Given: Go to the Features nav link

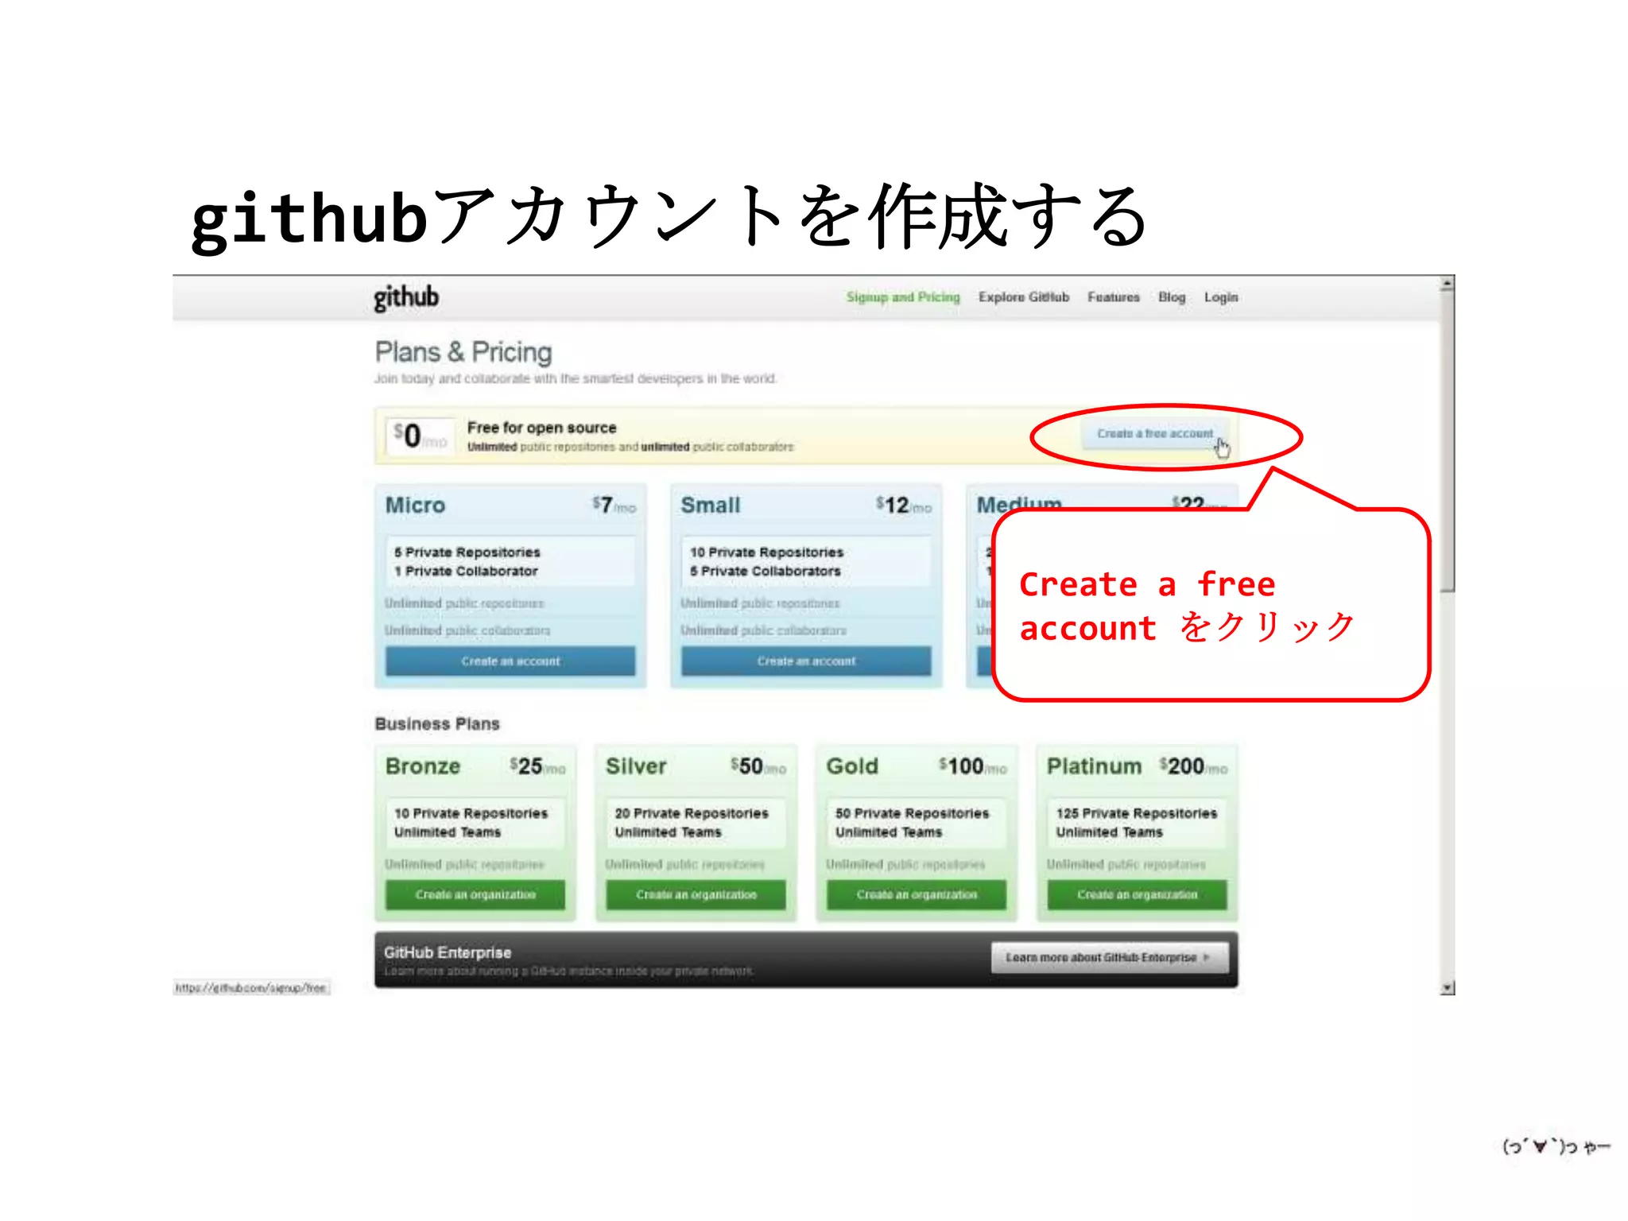Looking at the screenshot, I should 1113,297.
